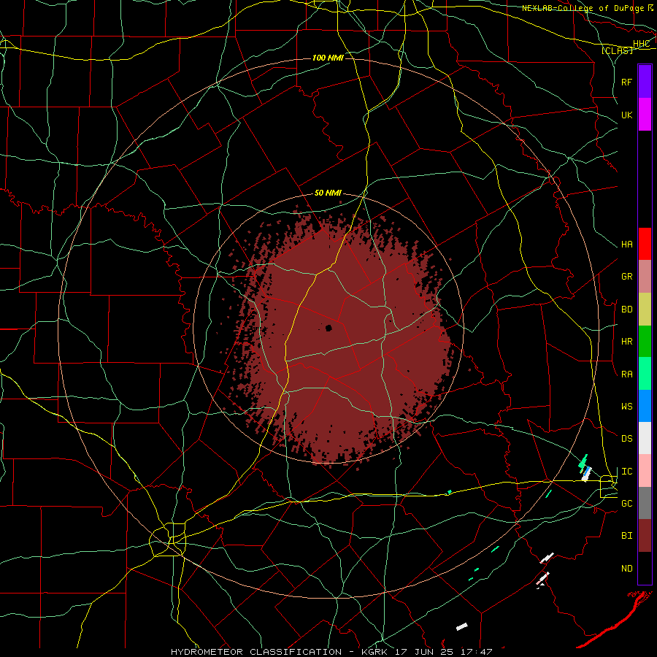657x657 pixels.
Task: Click the DS white legend swatch
Action: 645,438
